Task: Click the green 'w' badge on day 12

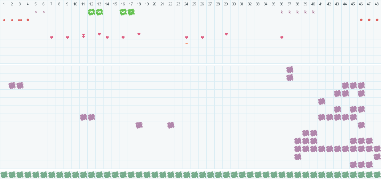Action: tap(91, 12)
